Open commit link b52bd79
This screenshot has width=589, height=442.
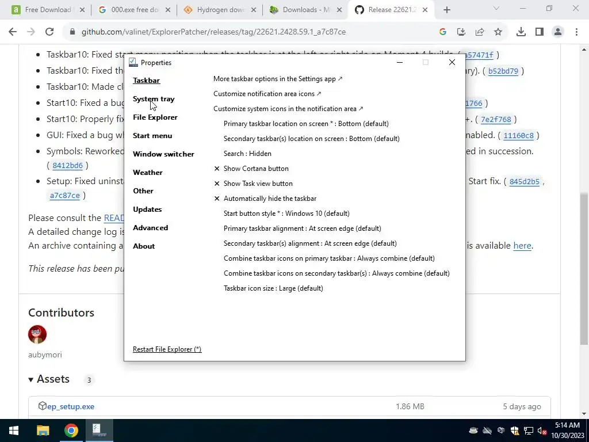(503, 71)
